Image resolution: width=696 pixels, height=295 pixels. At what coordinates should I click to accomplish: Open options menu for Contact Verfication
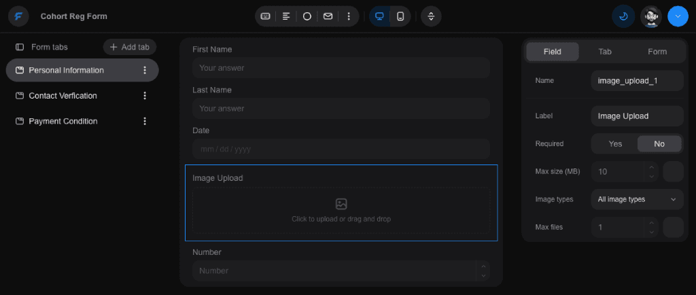pyautogui.click(x=144, y=96)
